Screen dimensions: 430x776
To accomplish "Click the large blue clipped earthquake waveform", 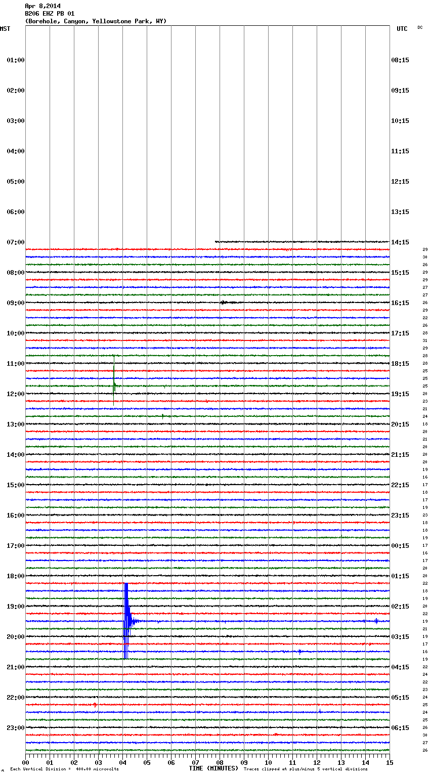I will pos(126,621).
